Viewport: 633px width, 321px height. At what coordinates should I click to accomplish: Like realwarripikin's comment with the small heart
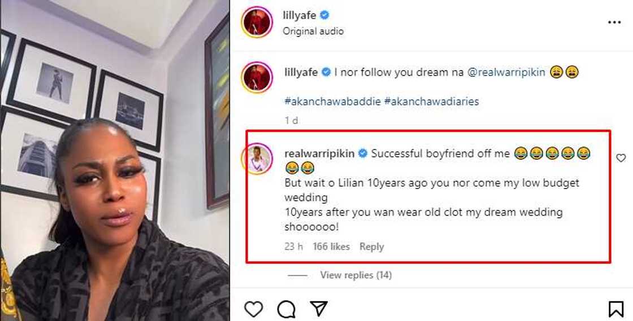(621, 158)
